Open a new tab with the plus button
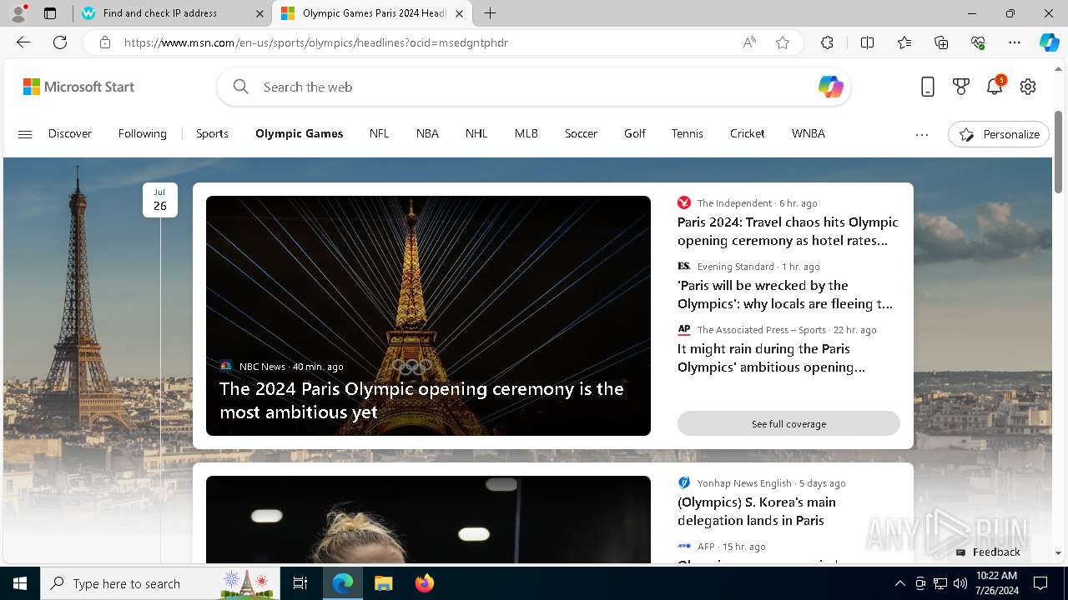This screenshot has width=1068, height=600. tap(491, 13)
